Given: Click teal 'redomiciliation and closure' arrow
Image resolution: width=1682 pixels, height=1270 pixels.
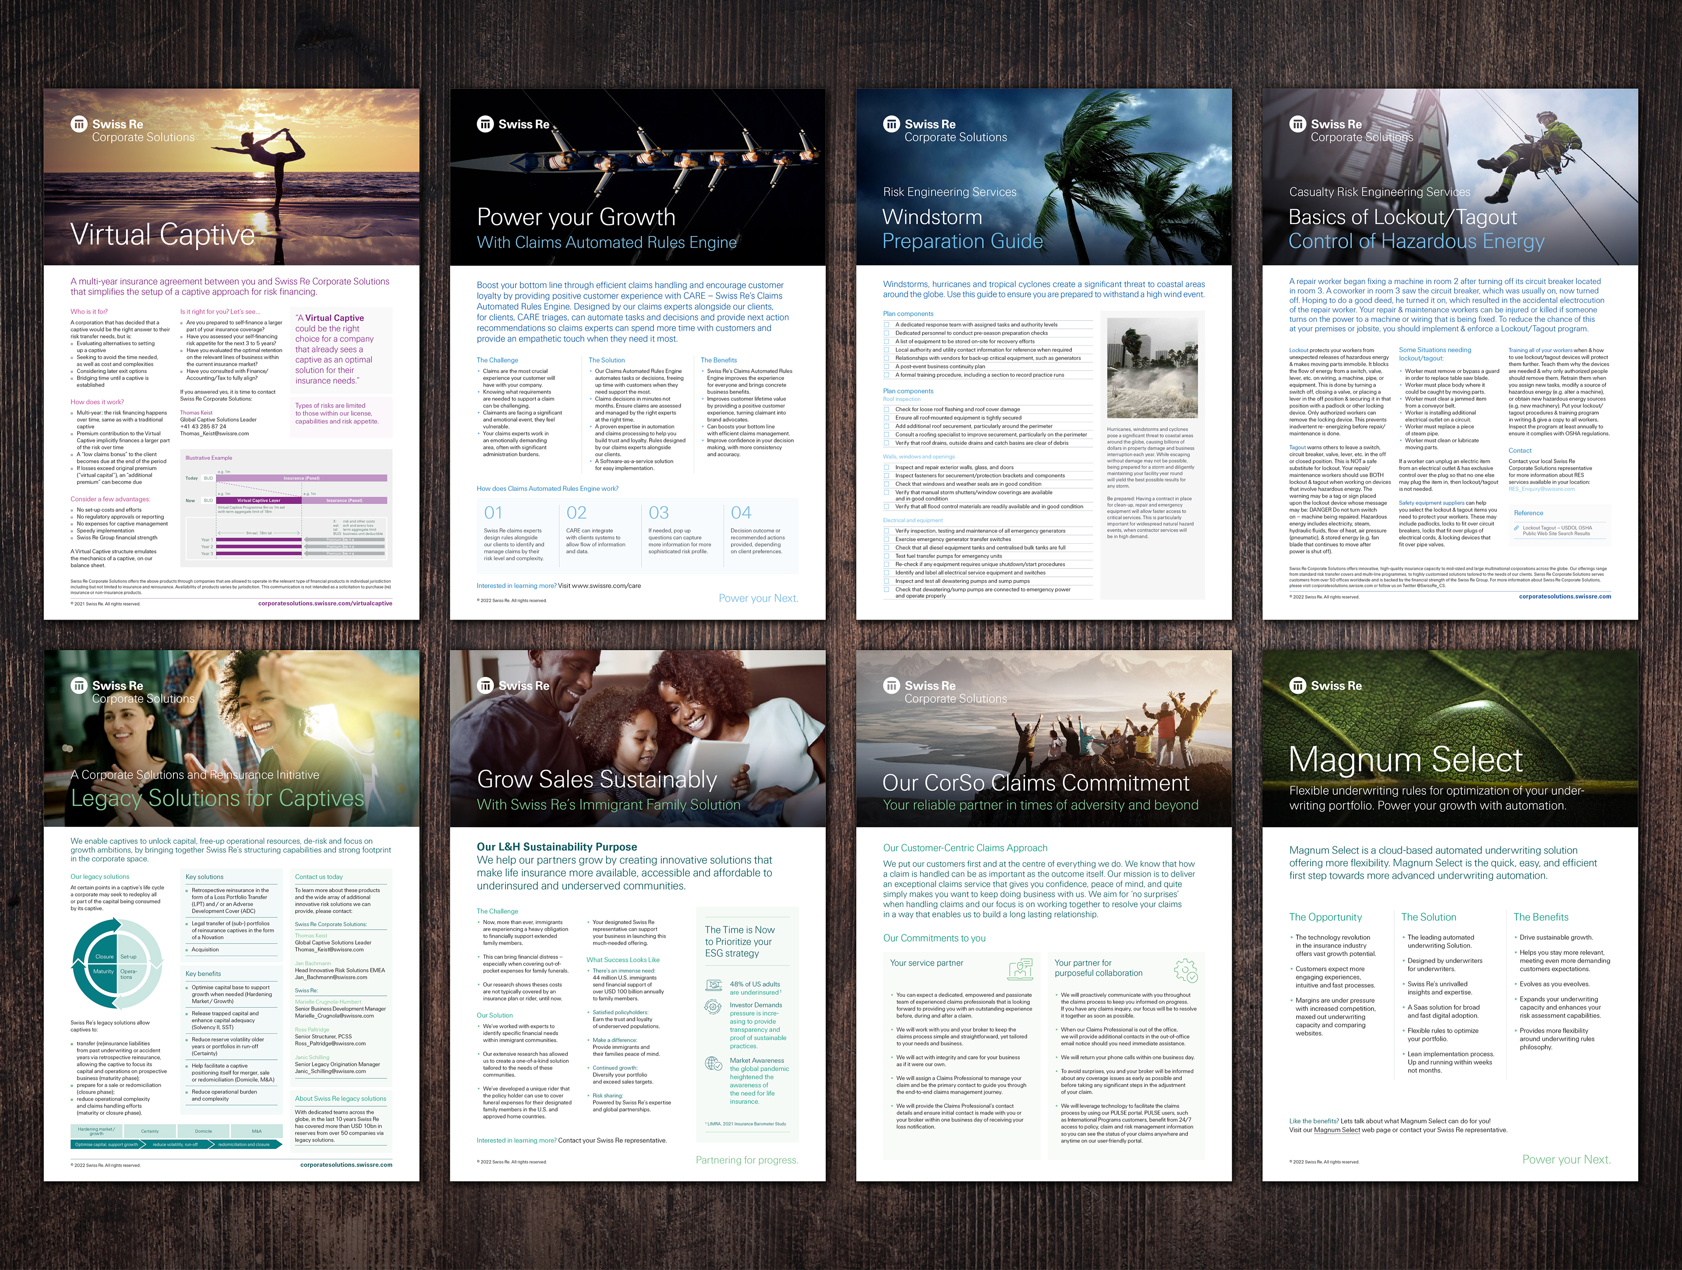Looking at the screenshot, I should 245,1145.
